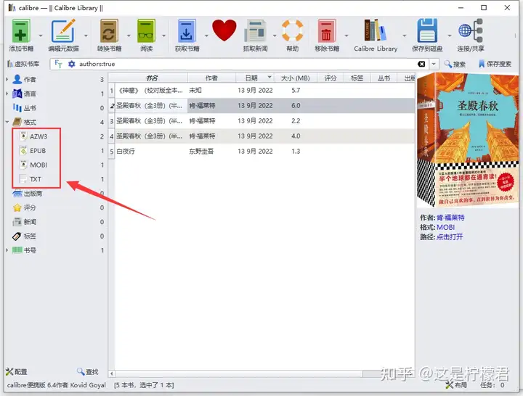Expand the Languages (语言) tree category

tap(7, 94)
